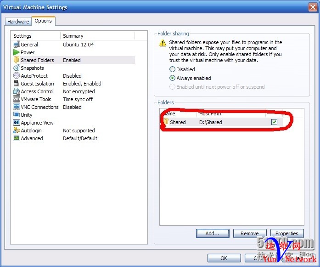Click the Access Control icon
Screen dimensions: 320x267
coord(17,91)
